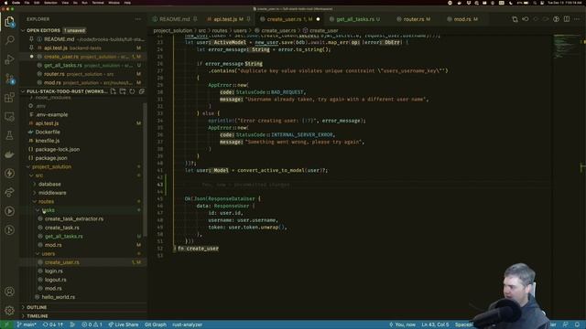Screen dimensions: 586x329
Task: Expand the middleware folder
Action: [52, 193]
